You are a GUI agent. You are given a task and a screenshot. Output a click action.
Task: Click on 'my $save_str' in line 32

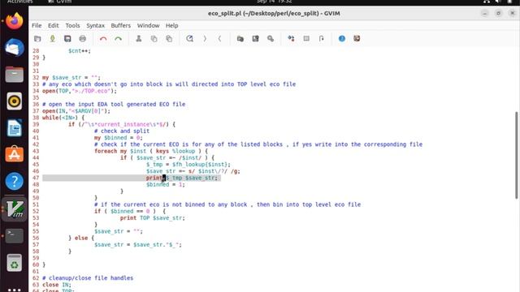pyautogui.click(x=62, y=78)
